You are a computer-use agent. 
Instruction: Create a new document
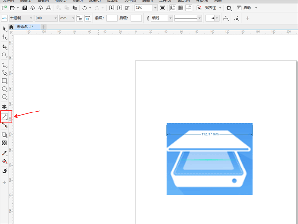(x=4, y=8)
